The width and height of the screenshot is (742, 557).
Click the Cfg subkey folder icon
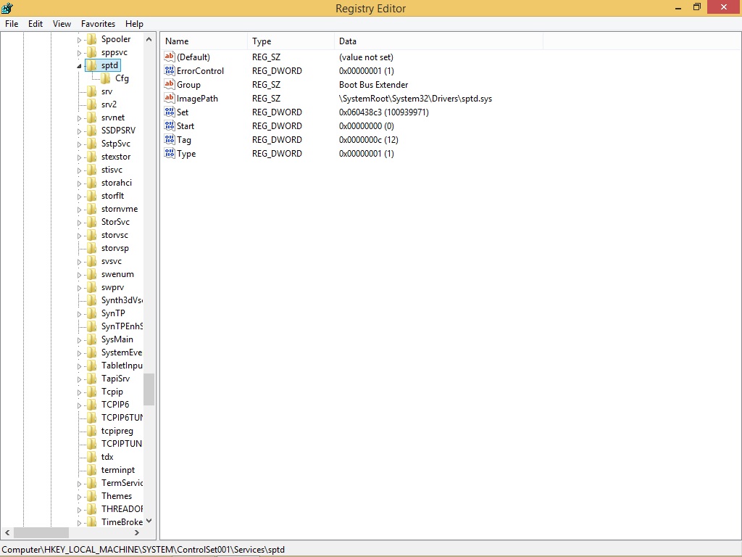click(x=106, y=78)
